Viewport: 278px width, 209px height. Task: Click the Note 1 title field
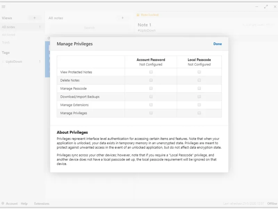[x=145, y=25]
